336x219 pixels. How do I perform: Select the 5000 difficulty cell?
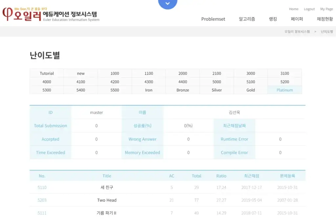pyautogui.click(x=217, y=82)
